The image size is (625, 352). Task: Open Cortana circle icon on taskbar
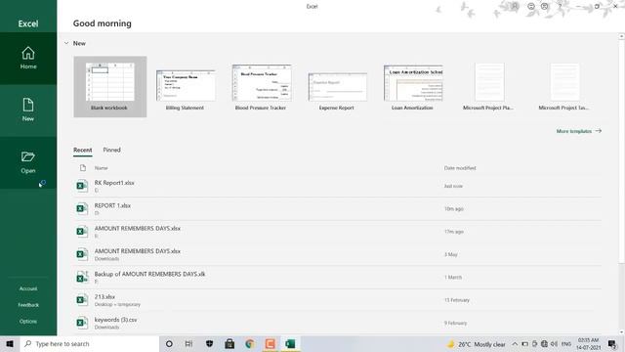(x=169, y=343)
